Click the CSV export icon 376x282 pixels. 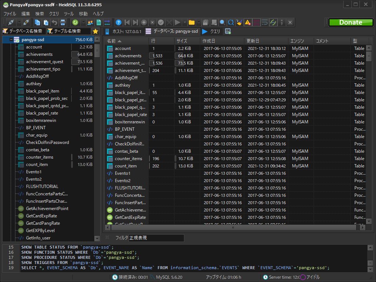pyautogui.click(x=98, y=22)
